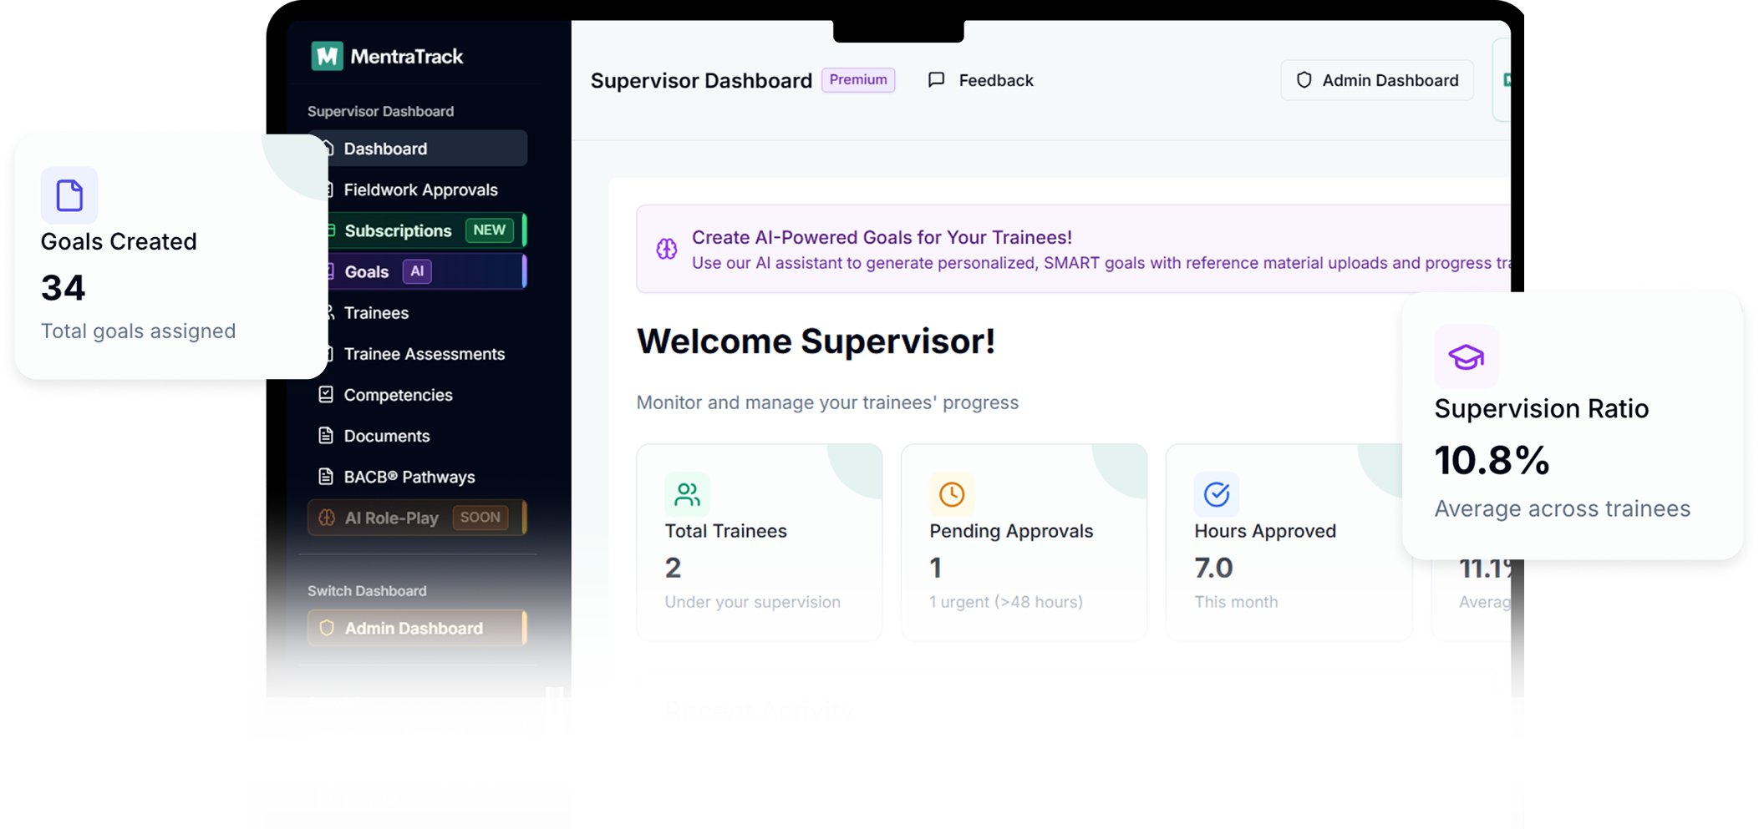
Task: Click the blue checkmark icon on Hours Approved card
Action: pos(1217,494)
